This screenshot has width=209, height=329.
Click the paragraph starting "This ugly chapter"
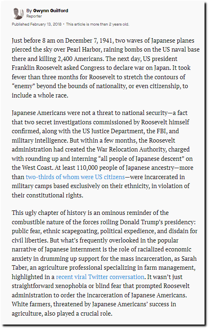pyautogui.click(x=104, y=263)
